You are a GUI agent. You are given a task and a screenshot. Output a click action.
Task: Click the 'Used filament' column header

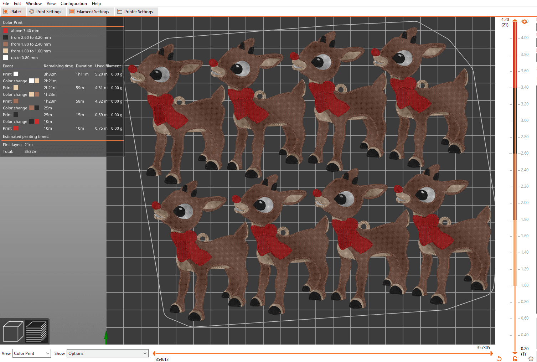(x=108, y=66)
